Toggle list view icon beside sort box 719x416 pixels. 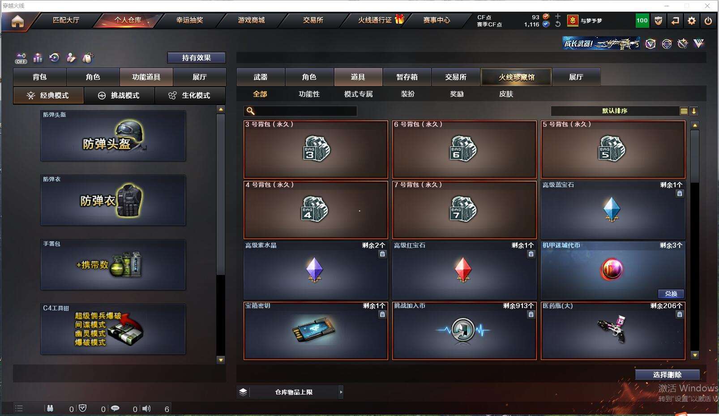coord(684,111)
